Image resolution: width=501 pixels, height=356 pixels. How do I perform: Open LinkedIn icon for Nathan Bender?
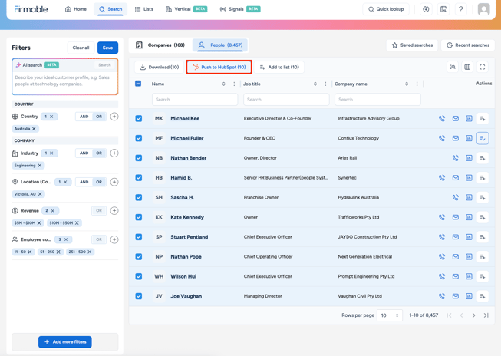pyautogui.click(x=469, y=158)
